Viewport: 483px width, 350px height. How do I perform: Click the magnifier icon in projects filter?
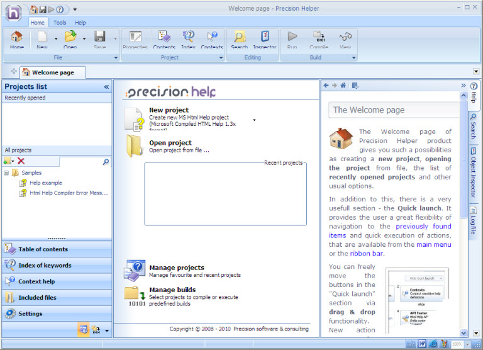[106, 161]
